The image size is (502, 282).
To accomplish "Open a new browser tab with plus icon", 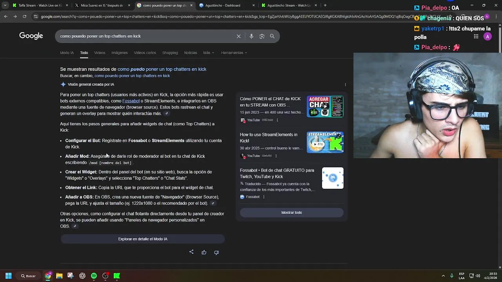I will point(325,5).
